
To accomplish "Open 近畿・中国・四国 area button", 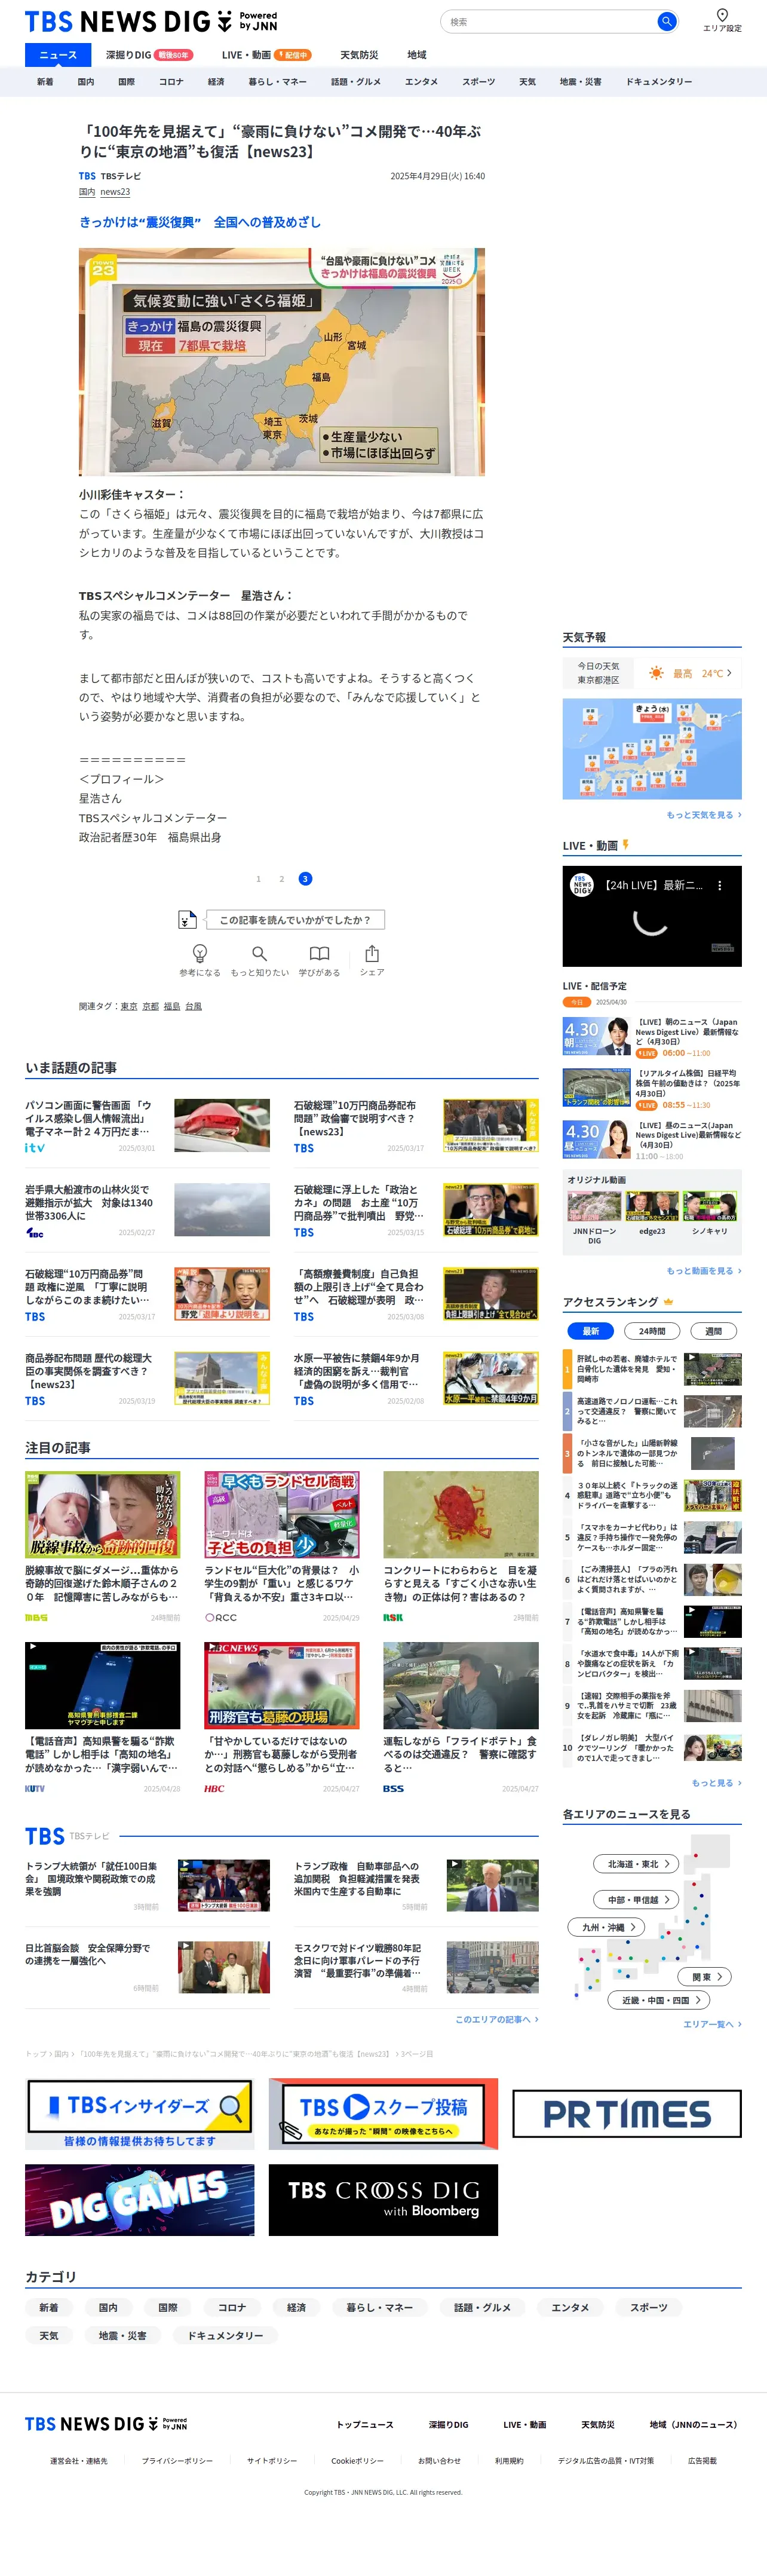I will click(659, 2000).
